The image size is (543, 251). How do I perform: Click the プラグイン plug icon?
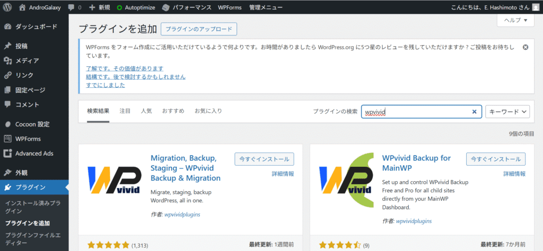[7, 187]
